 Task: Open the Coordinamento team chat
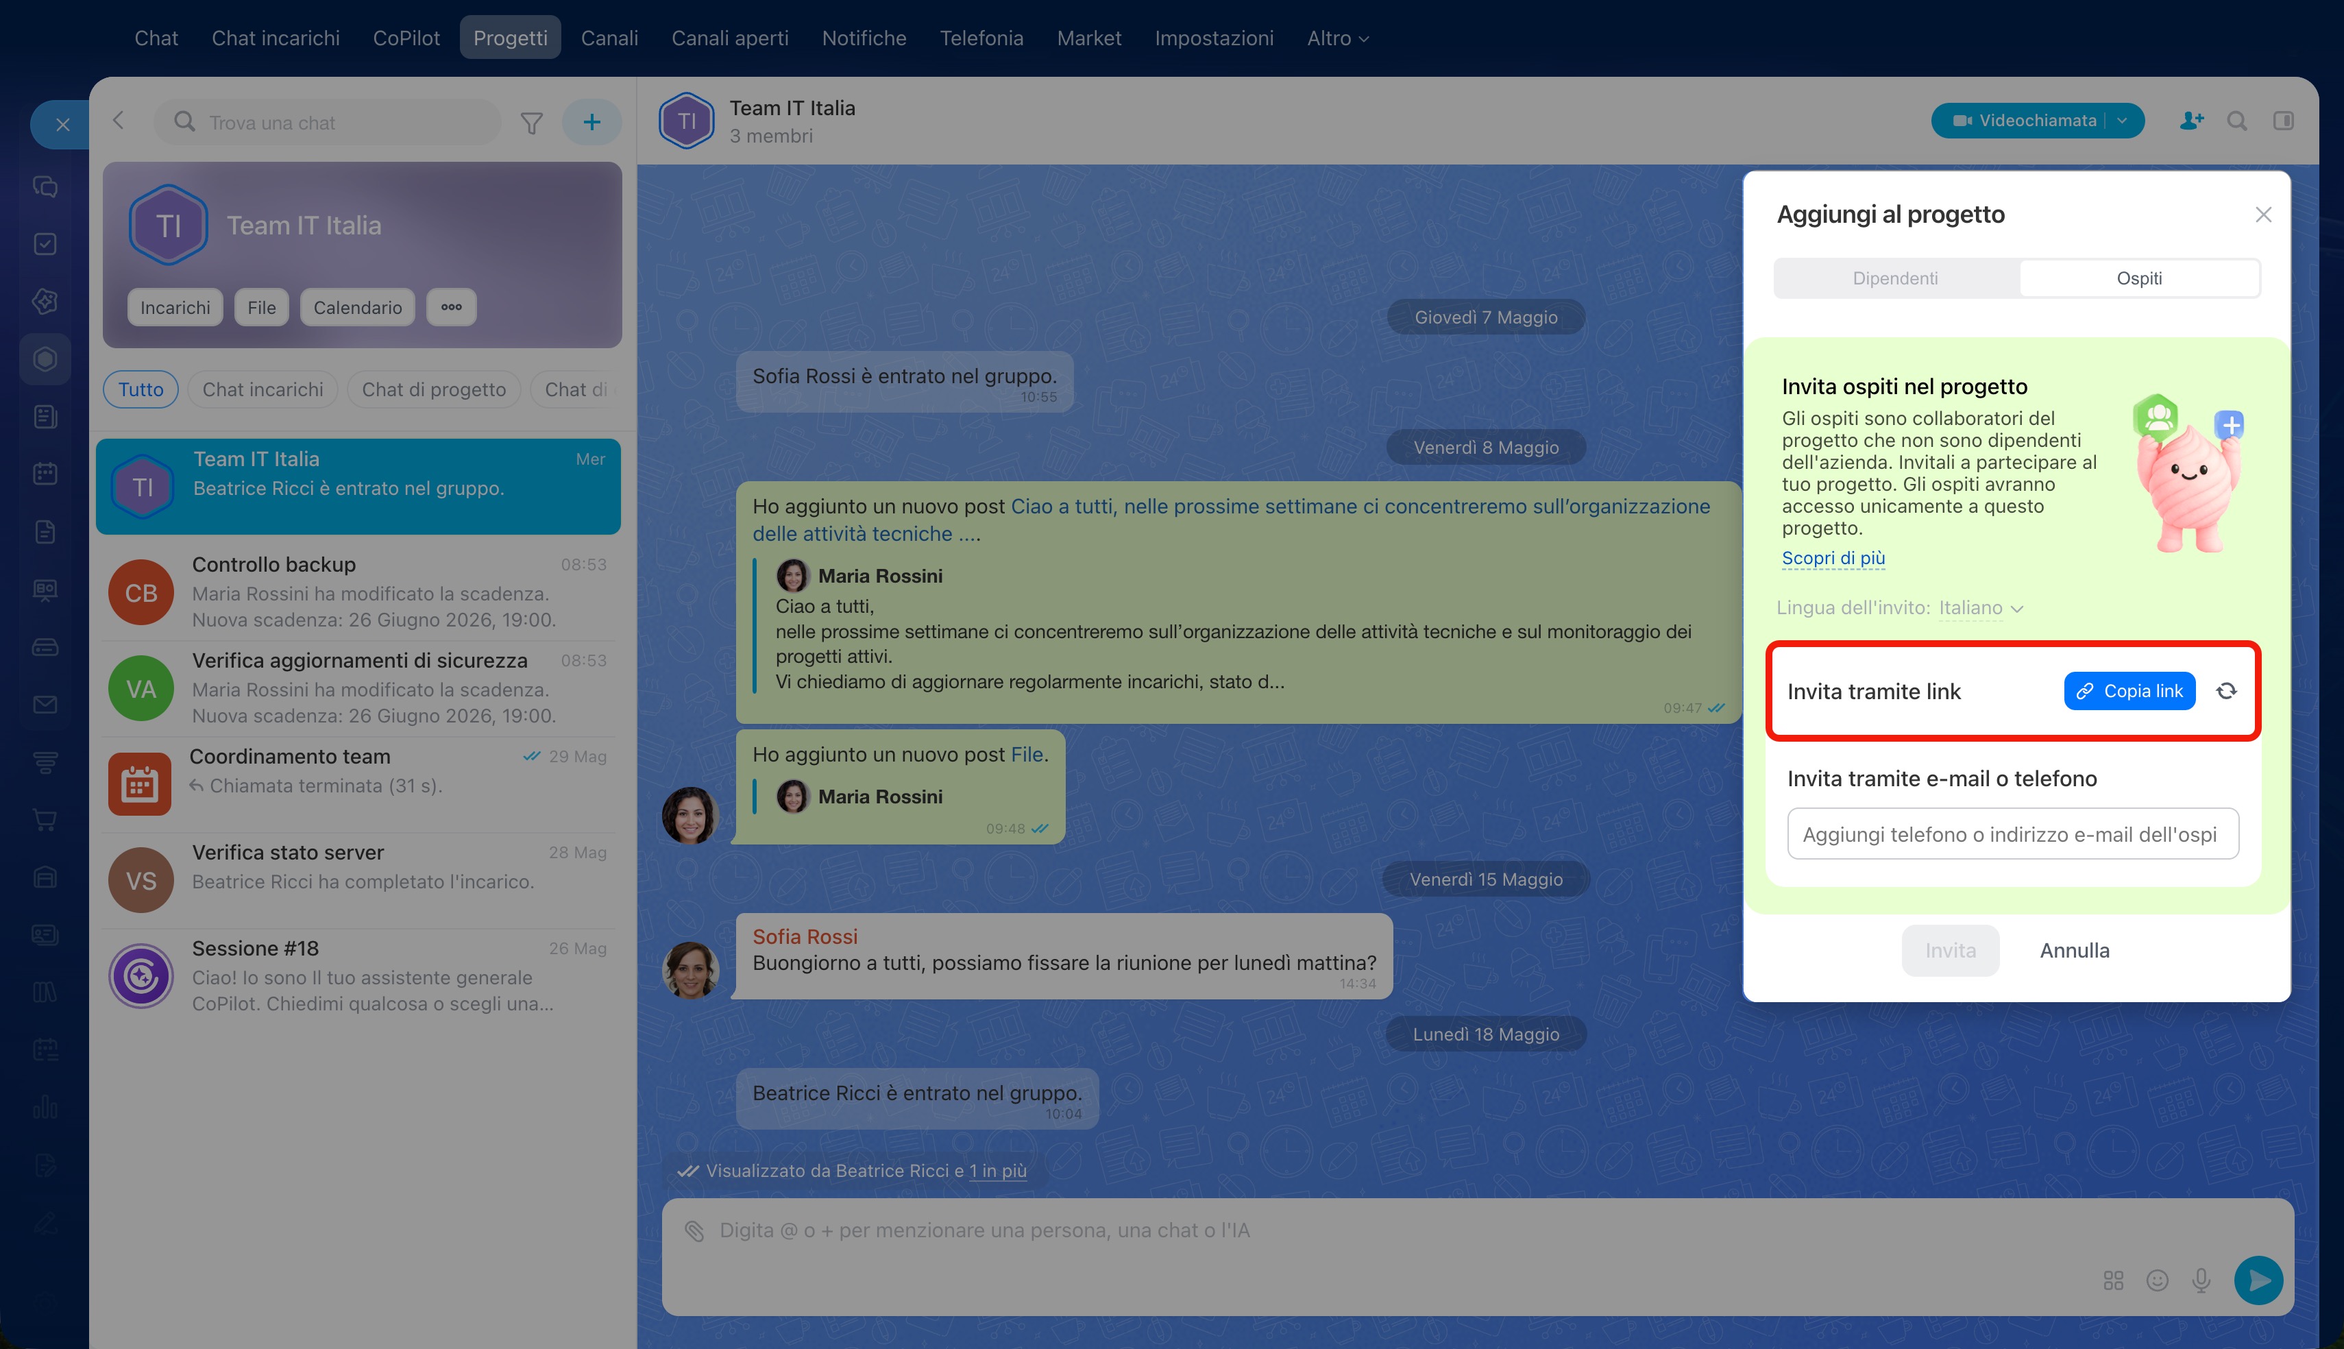[358, 783]
